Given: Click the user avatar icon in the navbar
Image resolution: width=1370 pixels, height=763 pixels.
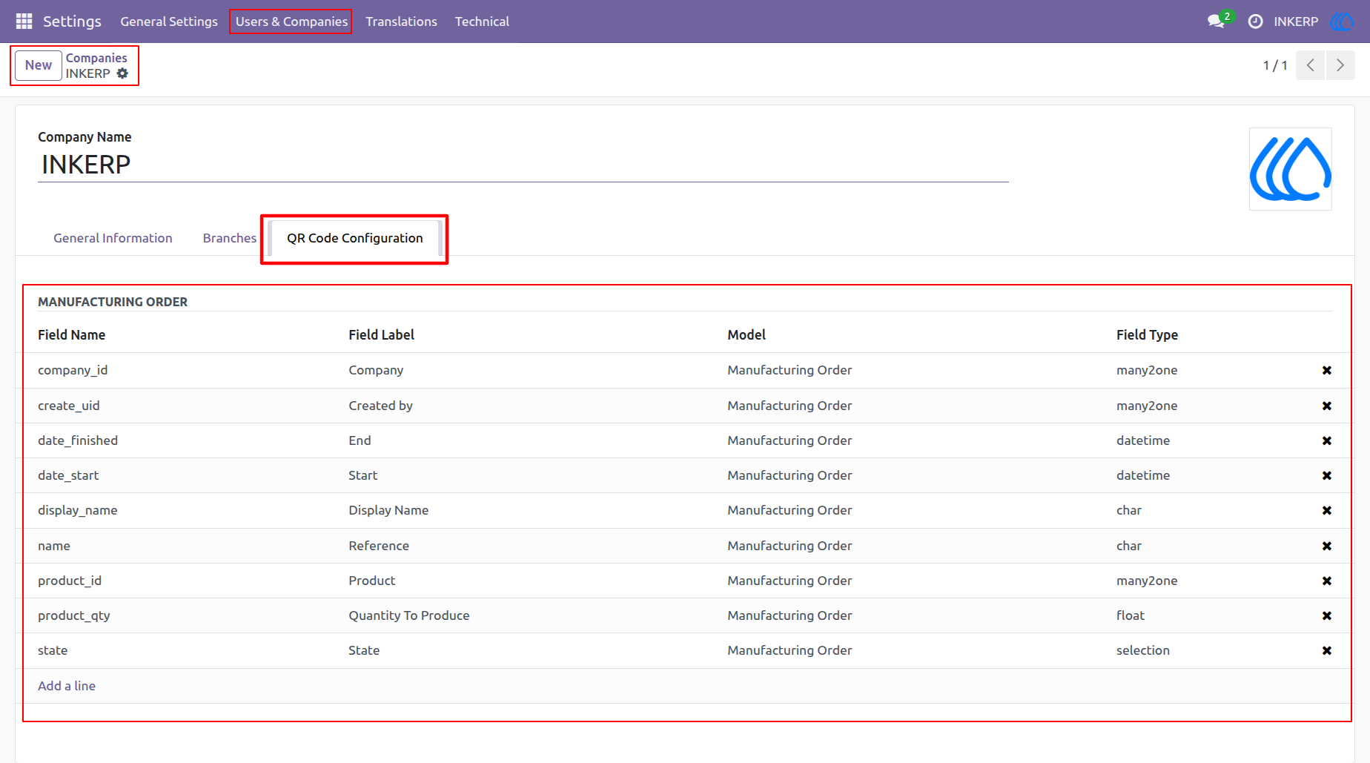Looking at the screenshot, I should (1342, 22).
